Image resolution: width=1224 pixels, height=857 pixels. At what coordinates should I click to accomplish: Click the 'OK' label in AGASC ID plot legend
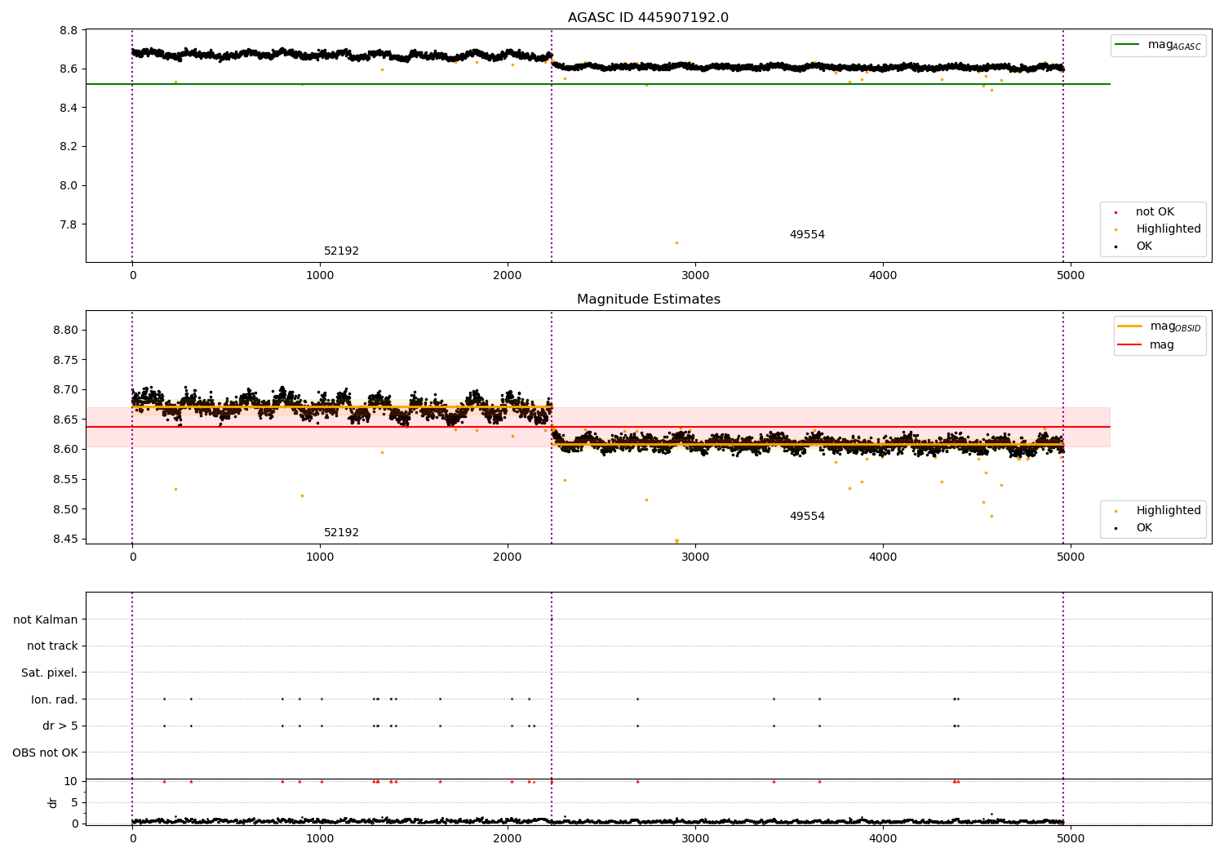(1144, 246)
